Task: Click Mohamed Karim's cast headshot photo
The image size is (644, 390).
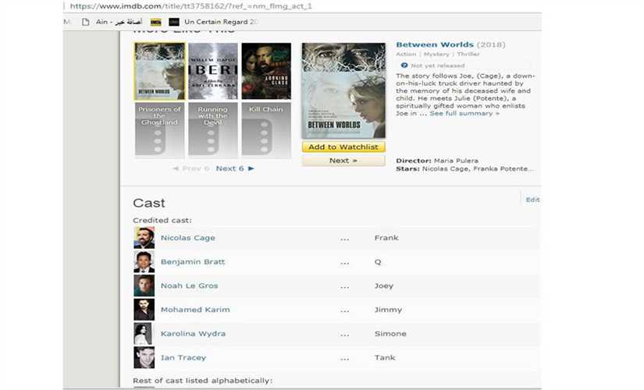Action: [x=144, y=310]
